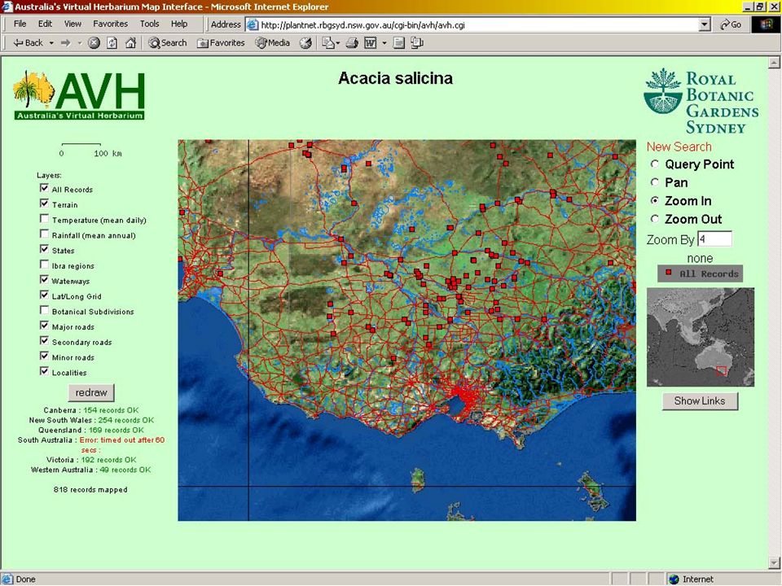782x586 pixels.
Task: Go back using the Back button
Action: (x=28, y=43)
